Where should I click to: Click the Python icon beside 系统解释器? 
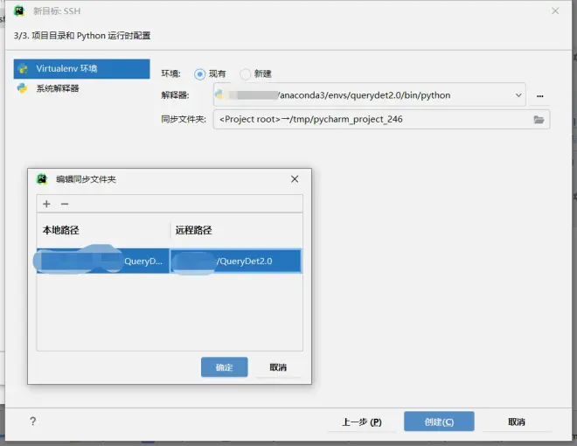22,88
